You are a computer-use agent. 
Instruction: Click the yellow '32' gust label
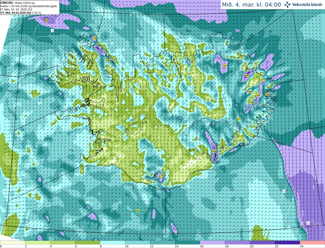[x=214, y=151]
